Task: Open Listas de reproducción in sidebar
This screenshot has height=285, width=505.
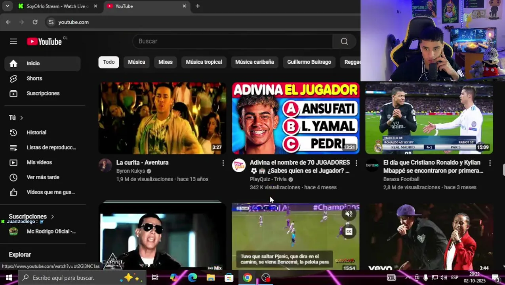Action: tap(43, 148)
